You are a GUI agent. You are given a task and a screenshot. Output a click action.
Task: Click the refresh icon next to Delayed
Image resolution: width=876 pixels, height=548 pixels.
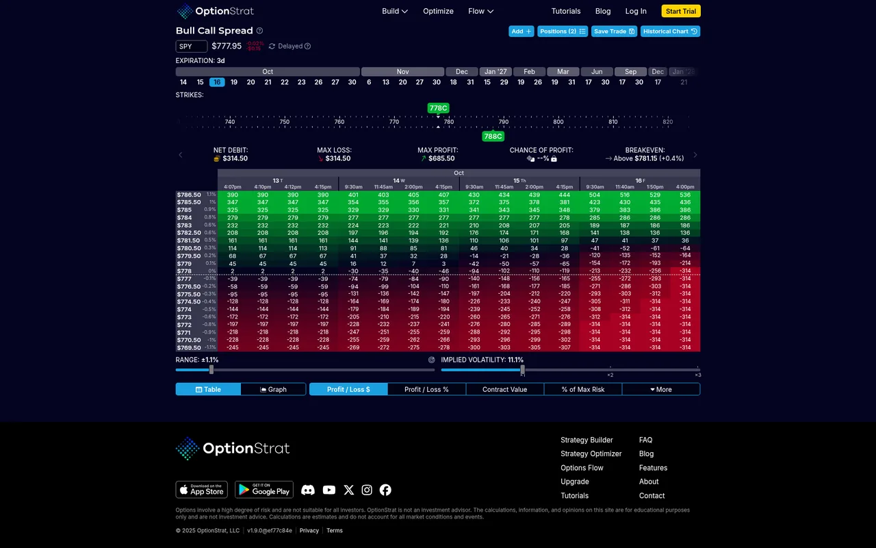272,47
